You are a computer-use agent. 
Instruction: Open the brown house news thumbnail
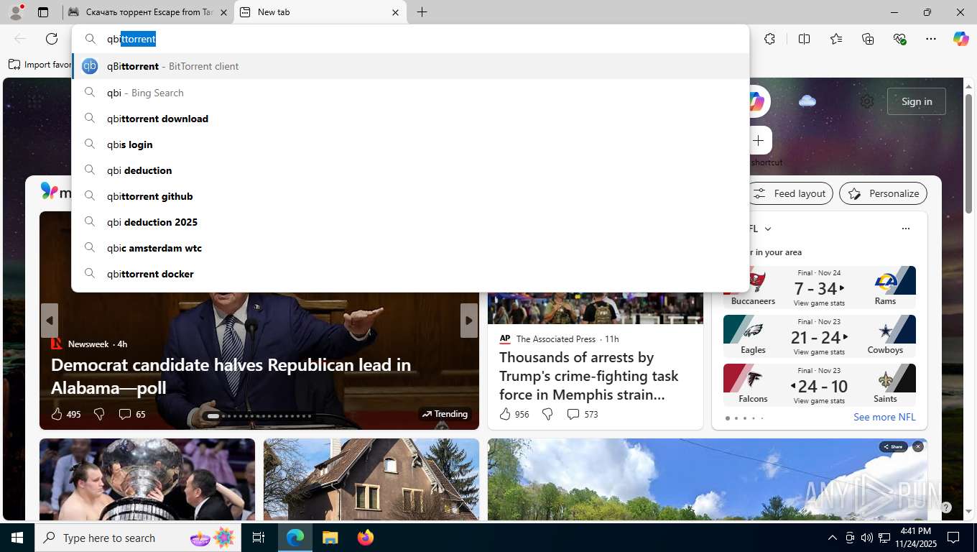pyautogui.click(x=371, y=479)
